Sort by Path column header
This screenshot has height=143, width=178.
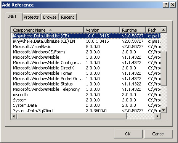(153, 30)
